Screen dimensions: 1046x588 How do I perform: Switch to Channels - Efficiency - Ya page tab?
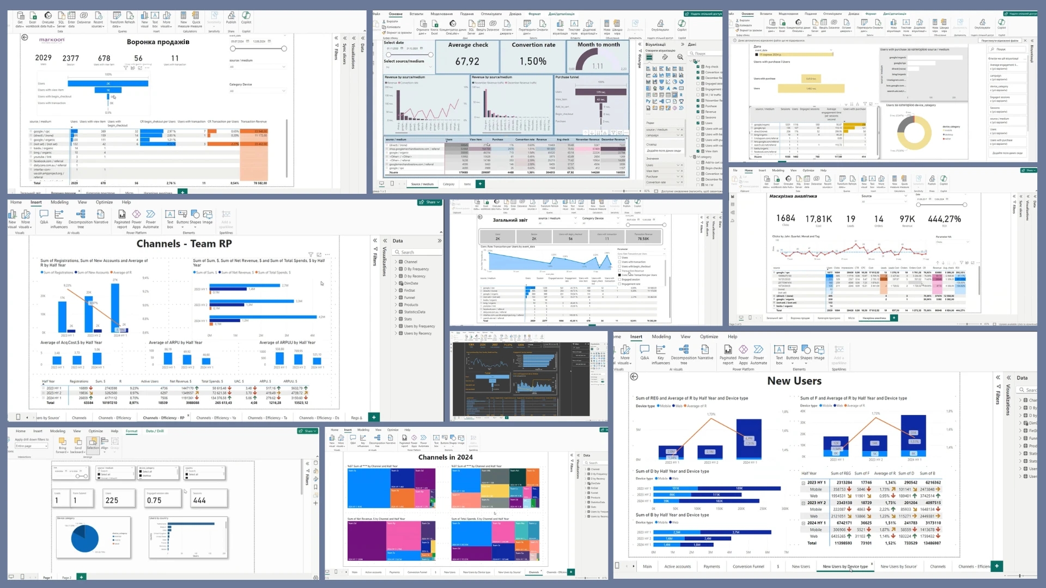click(216, 418)
